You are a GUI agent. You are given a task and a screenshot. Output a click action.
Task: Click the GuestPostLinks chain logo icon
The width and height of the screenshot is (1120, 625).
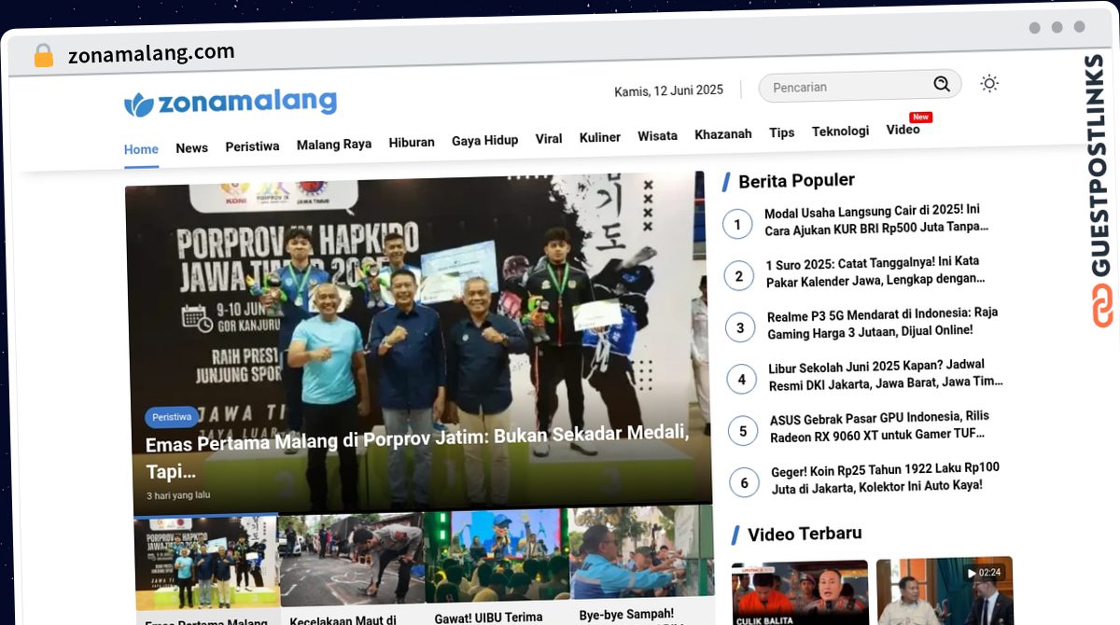click(x=1102, y=306)
